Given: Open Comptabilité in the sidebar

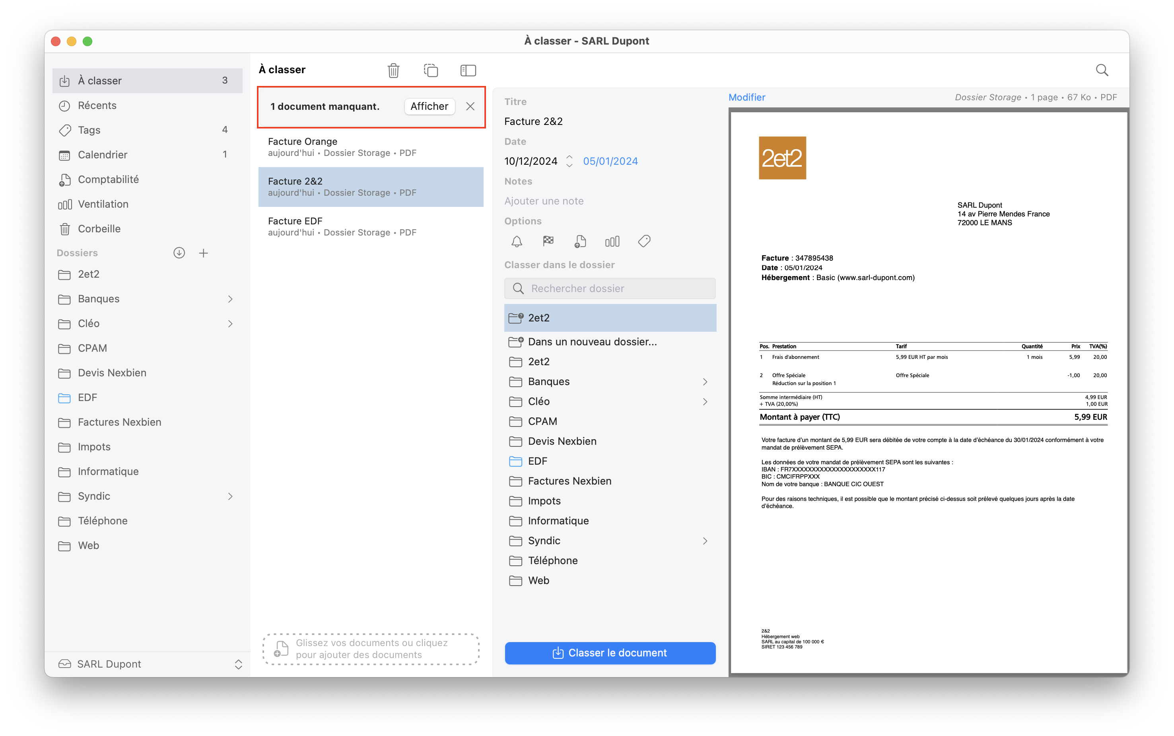Looking at the screenshot, I should [x=108, y=179].
